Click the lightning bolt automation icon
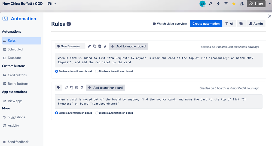The height and width of the screenshot is (146, 272). pos(218,4)
